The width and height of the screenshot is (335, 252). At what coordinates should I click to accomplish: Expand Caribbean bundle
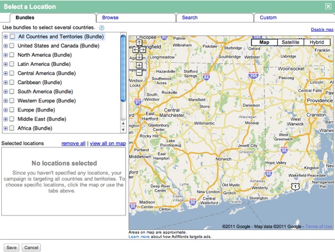point(5,83)
